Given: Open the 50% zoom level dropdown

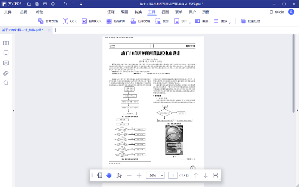Looking at the screenshot, I should [x=156, y=175].
